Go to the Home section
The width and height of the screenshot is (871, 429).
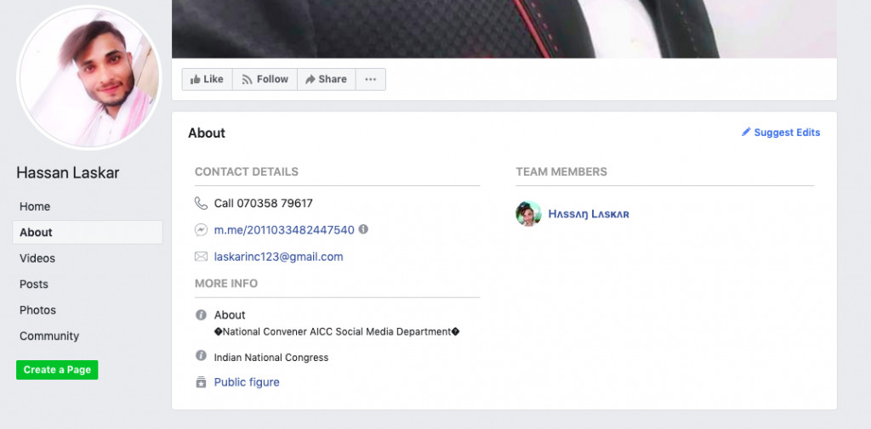coord(35,206)
